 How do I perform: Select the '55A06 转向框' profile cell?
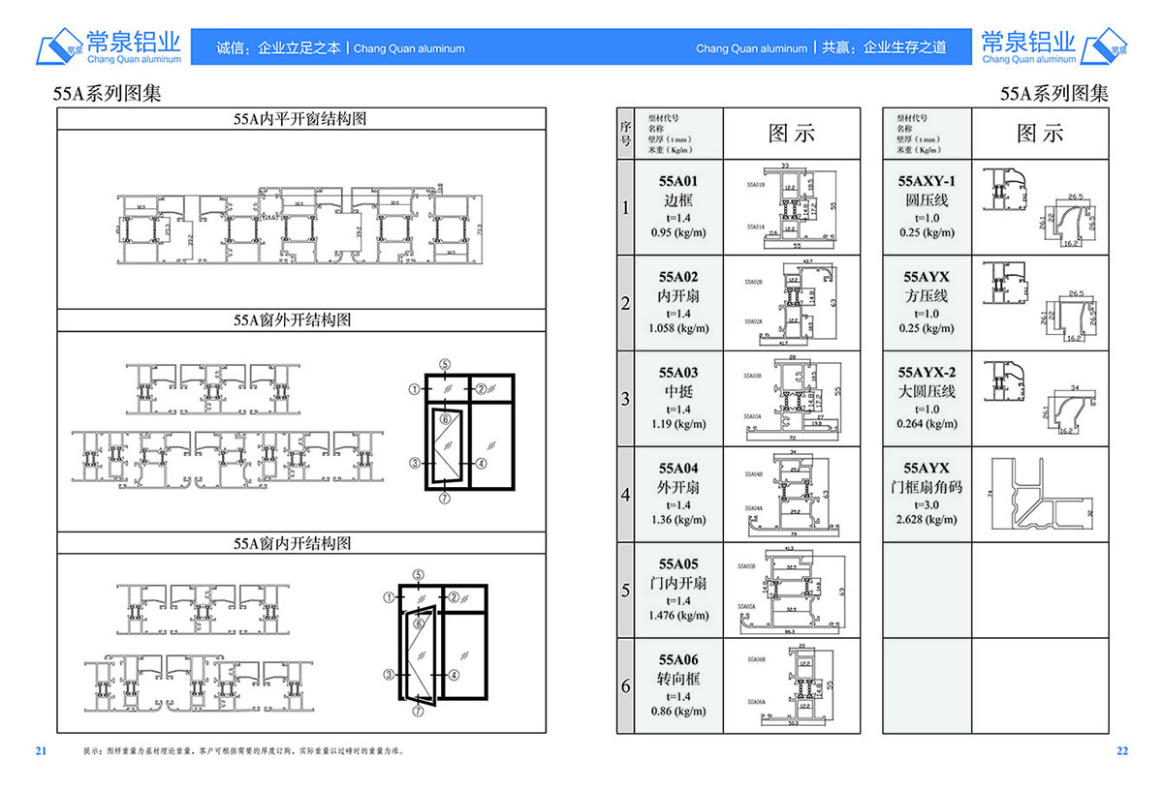tap(678, 686)
